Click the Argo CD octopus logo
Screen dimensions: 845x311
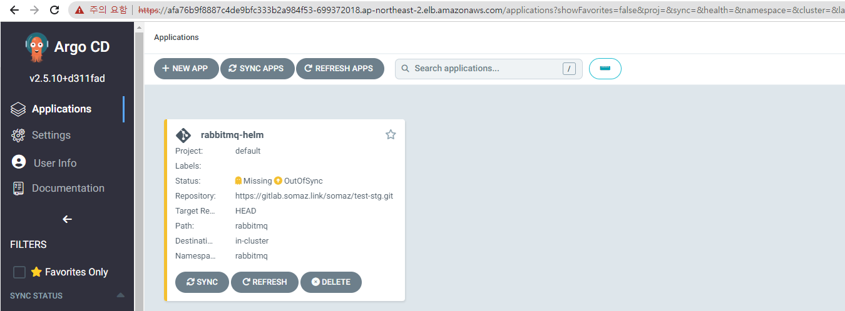tap(37, 47)
